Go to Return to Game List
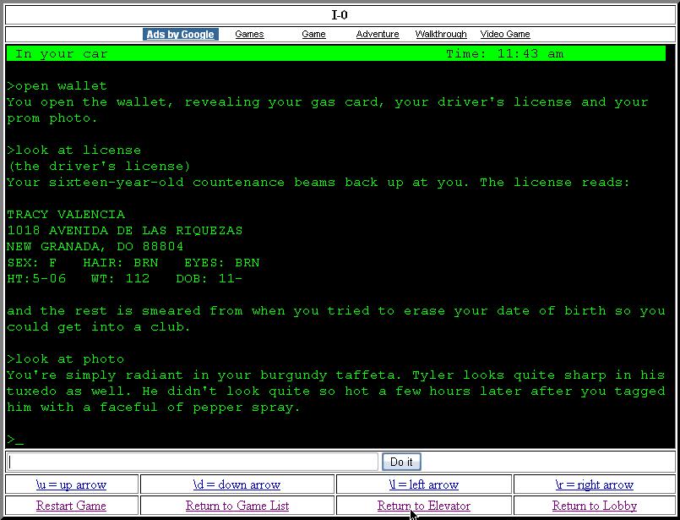Screen dimensions: 680x520 coord(237,506)
